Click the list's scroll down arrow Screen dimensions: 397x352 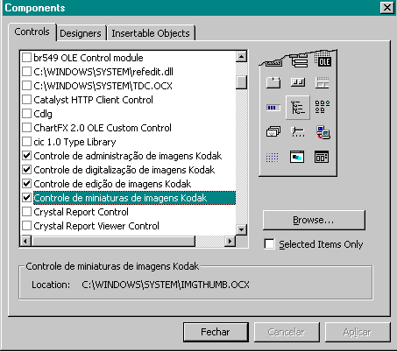(x=241, y=229)
